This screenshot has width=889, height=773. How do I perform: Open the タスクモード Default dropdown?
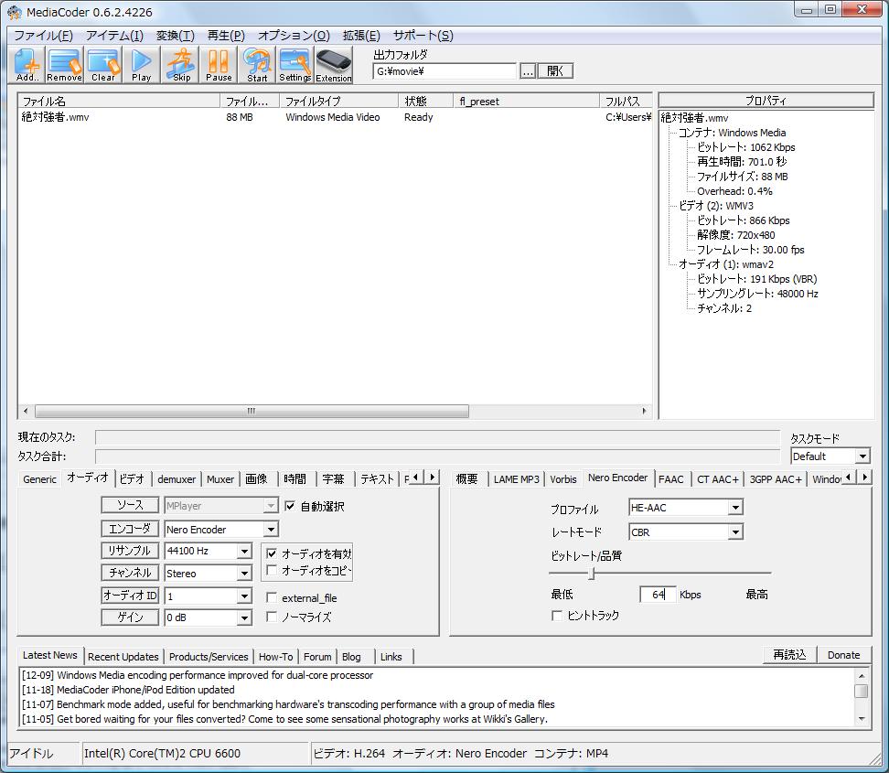tap(862, 456)
